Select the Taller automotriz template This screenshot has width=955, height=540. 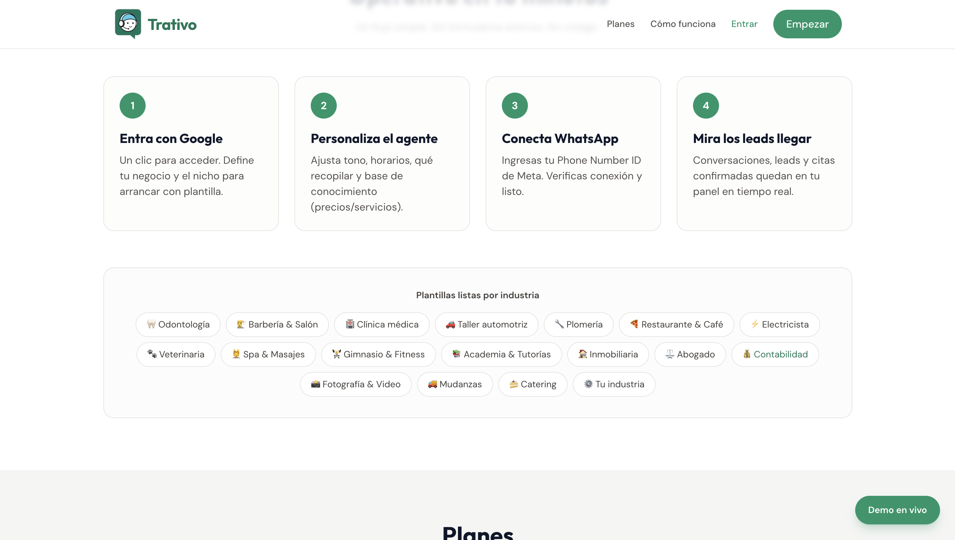click(x=486, y=324)
